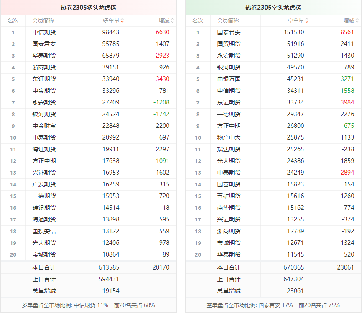Click 会员简称 header in the long table
Viewport: 362px width, 313px height.
point(43,20)
